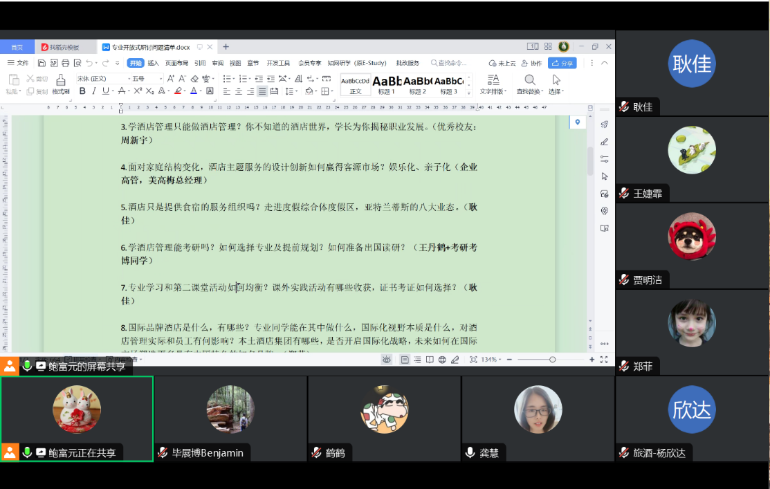Image resolution: width=770 pixels, height=489 pixels.
Task: Click the 协作 collaborate button
Action: [532, 63]
